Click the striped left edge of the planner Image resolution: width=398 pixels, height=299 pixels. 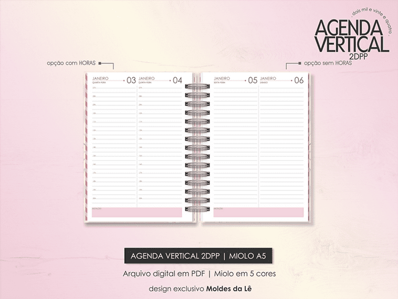[x=88, y=147]
